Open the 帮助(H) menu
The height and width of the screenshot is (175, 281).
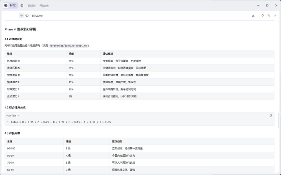(44, 6)
